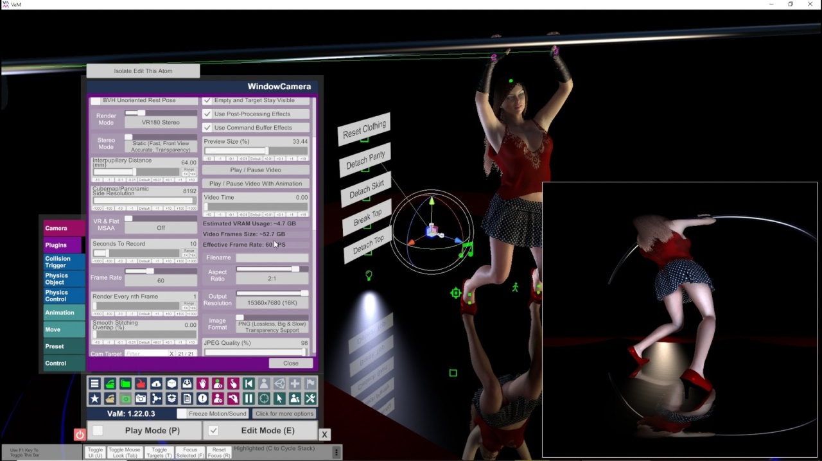The image size is (822, 461).
Task: Click Play / Pause Video button
Action: [x=256, y=170]
